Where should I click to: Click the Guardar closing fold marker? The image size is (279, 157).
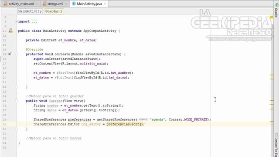click(x=17, y=129)
